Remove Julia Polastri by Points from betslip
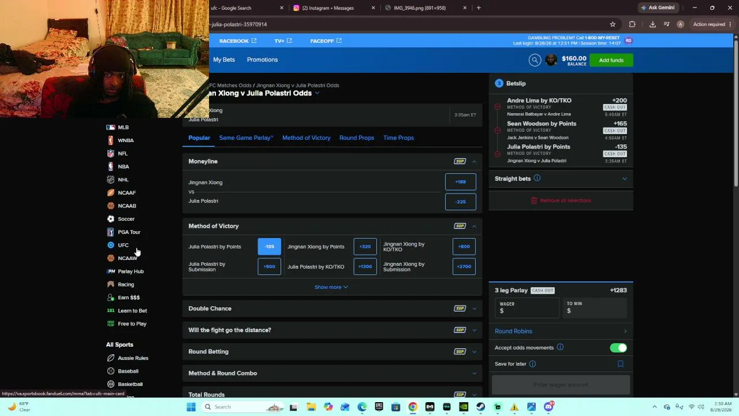 (497, 154)
